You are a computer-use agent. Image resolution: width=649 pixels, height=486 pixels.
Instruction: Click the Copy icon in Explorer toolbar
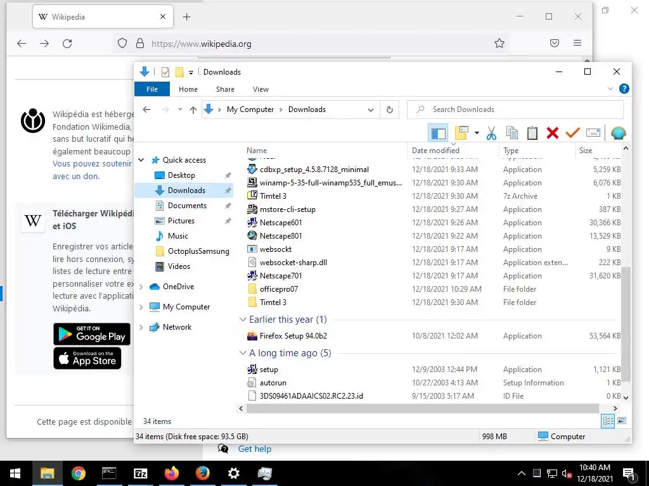coord(512,133)
